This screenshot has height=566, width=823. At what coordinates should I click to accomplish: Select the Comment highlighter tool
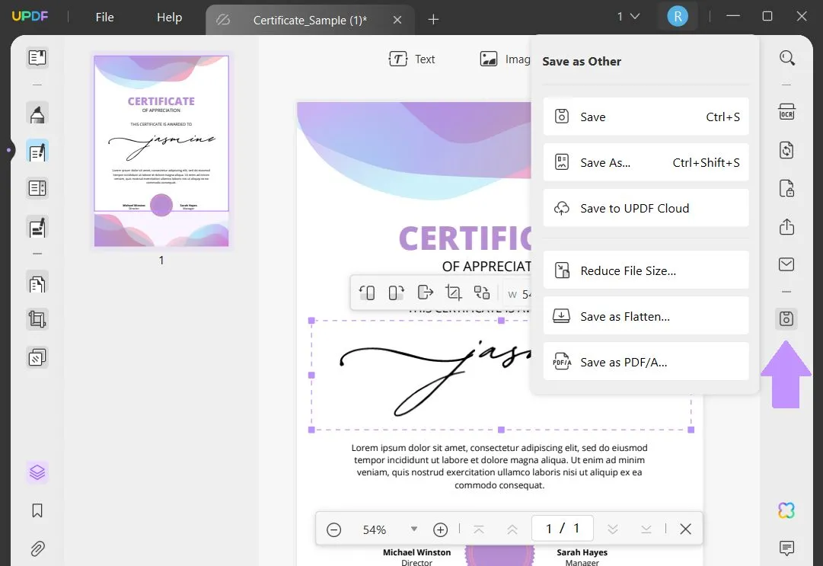[37, 113]
